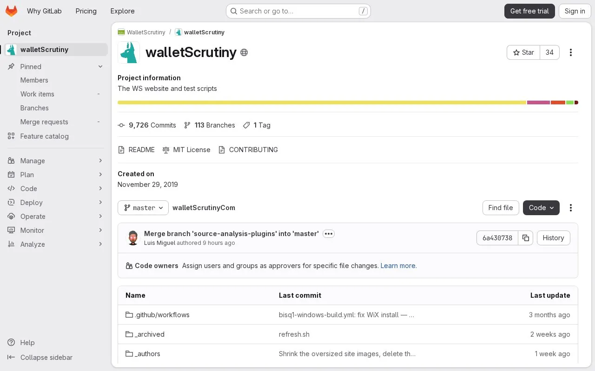Click the pink language bar segment
Viewport: 595px width, 371px height.
click(x=538, y=102)
